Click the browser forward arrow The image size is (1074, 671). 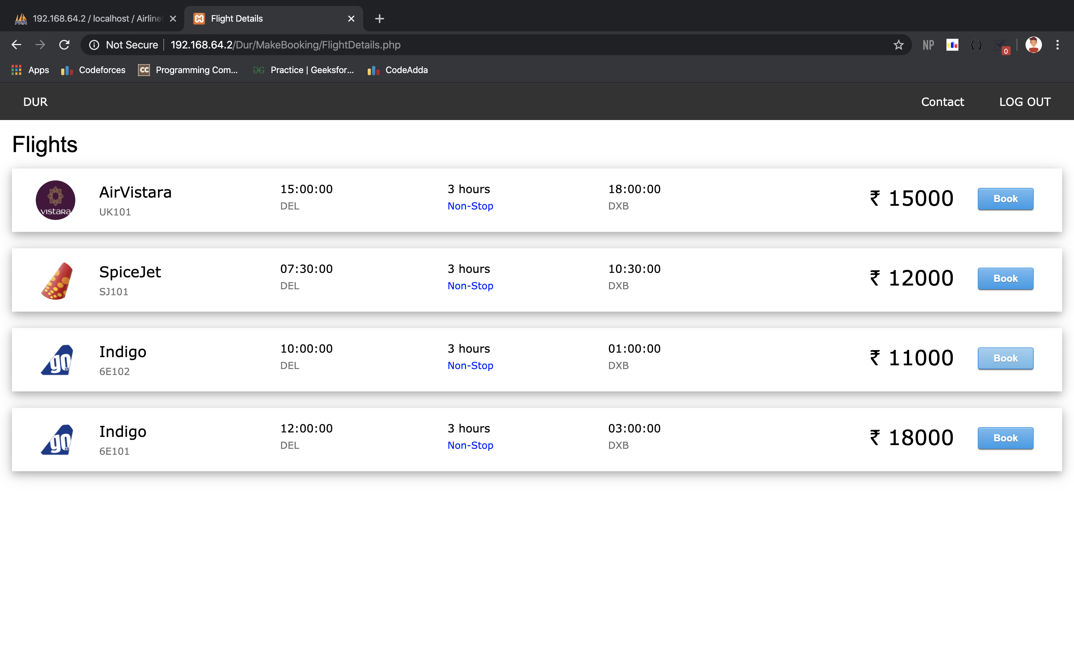(40, 45)
